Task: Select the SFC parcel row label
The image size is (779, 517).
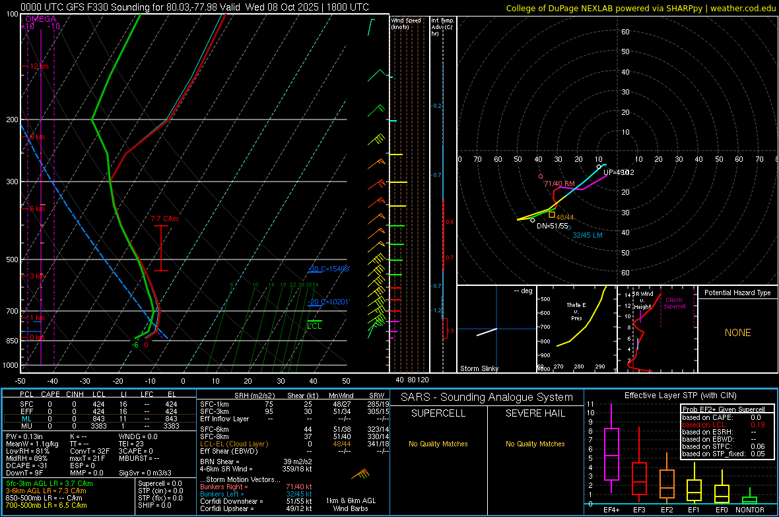Action: pyautogui.click(x=26, y=404)
